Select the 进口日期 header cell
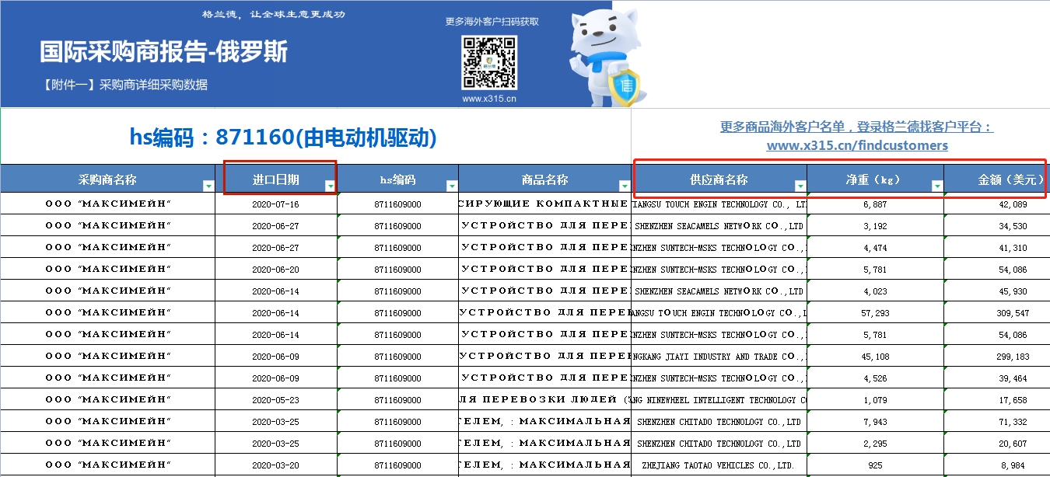 click(276, 179)
